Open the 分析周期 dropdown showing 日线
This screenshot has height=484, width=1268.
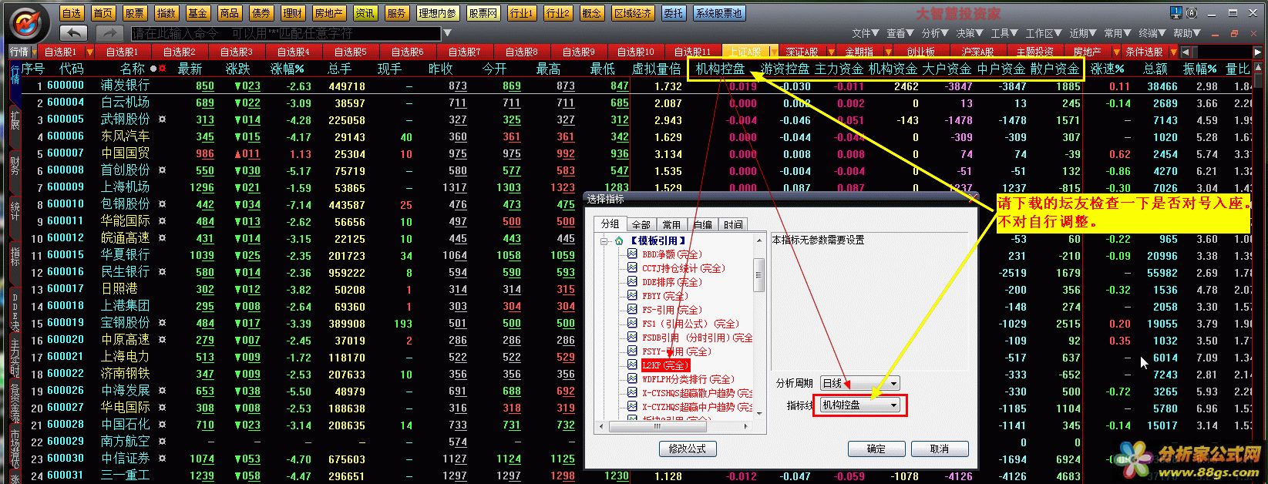point(859,383)
